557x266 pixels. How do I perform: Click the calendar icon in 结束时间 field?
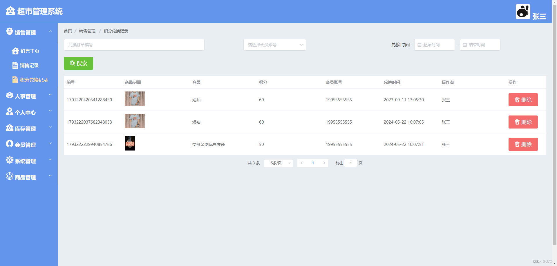click(x=465, y=45)
